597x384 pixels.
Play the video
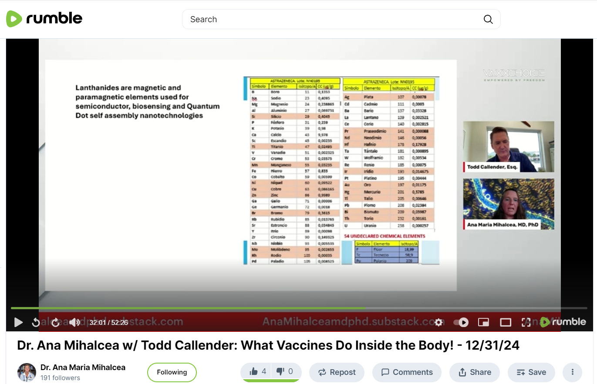[18, 322]
